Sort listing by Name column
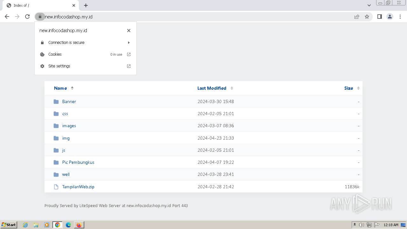This screenshot has width=407, height=229. point(60,88)
